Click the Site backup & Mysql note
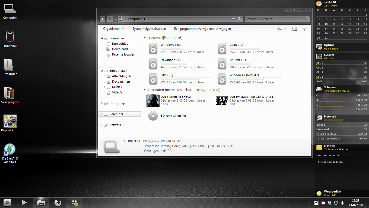369x208 pixels. [x=330, y=162]
